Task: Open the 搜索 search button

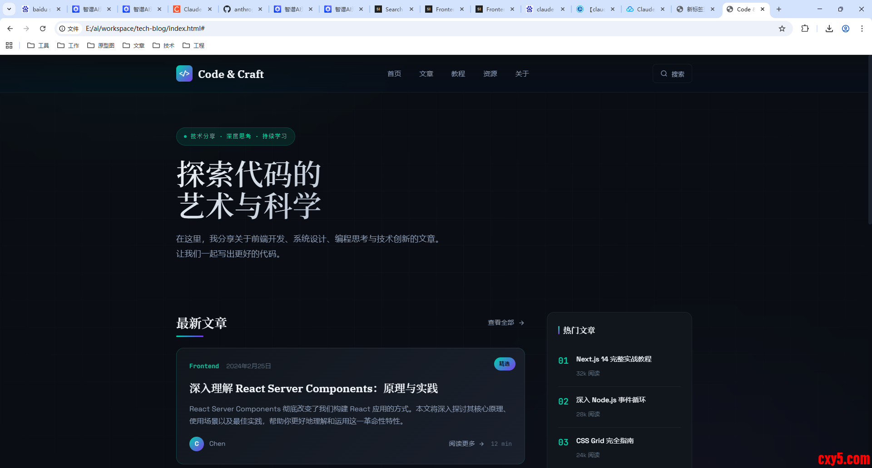Action: point(672,73)
